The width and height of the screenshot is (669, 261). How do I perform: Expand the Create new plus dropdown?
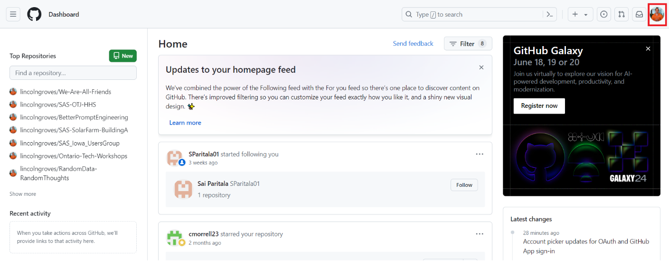coord(580,14)
